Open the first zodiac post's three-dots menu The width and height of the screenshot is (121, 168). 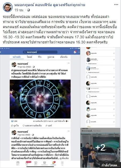click(69, 63)
